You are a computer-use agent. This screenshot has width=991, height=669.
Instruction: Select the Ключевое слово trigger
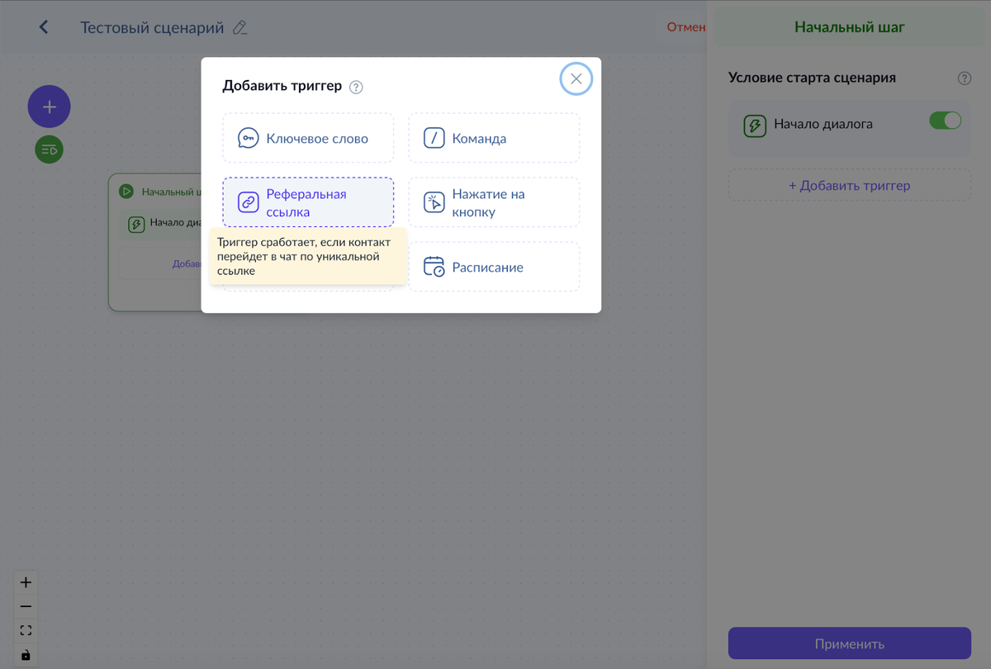308,138
